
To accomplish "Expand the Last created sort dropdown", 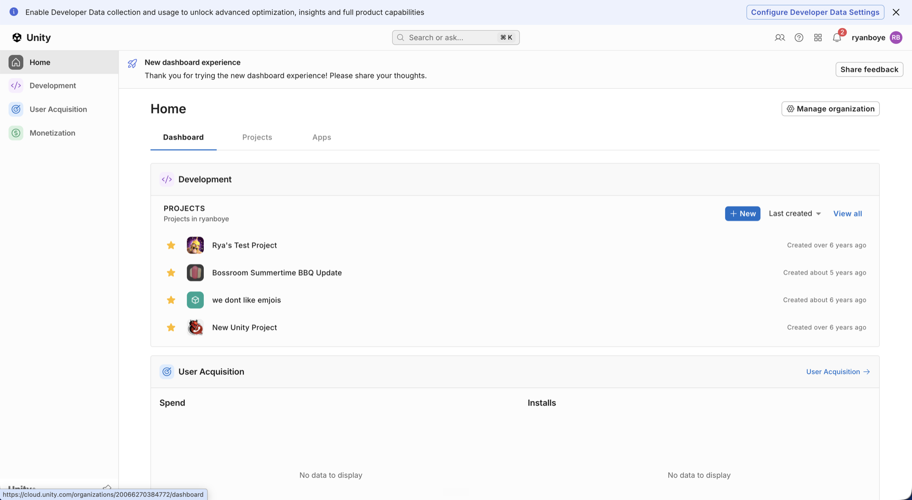I will (795, 213).
